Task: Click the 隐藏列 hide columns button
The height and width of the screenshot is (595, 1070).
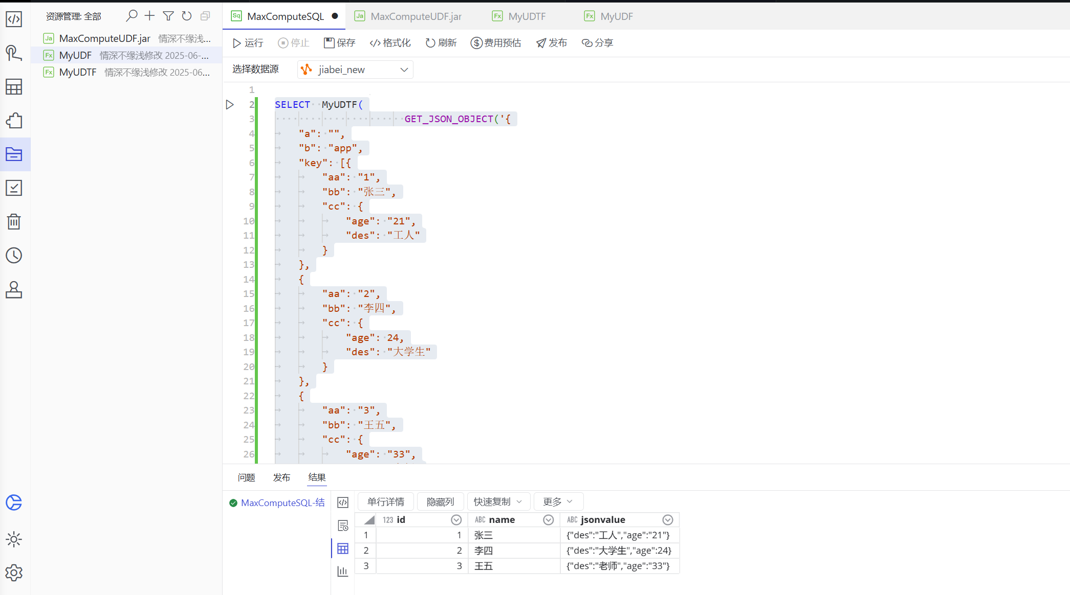Action: 440,501
